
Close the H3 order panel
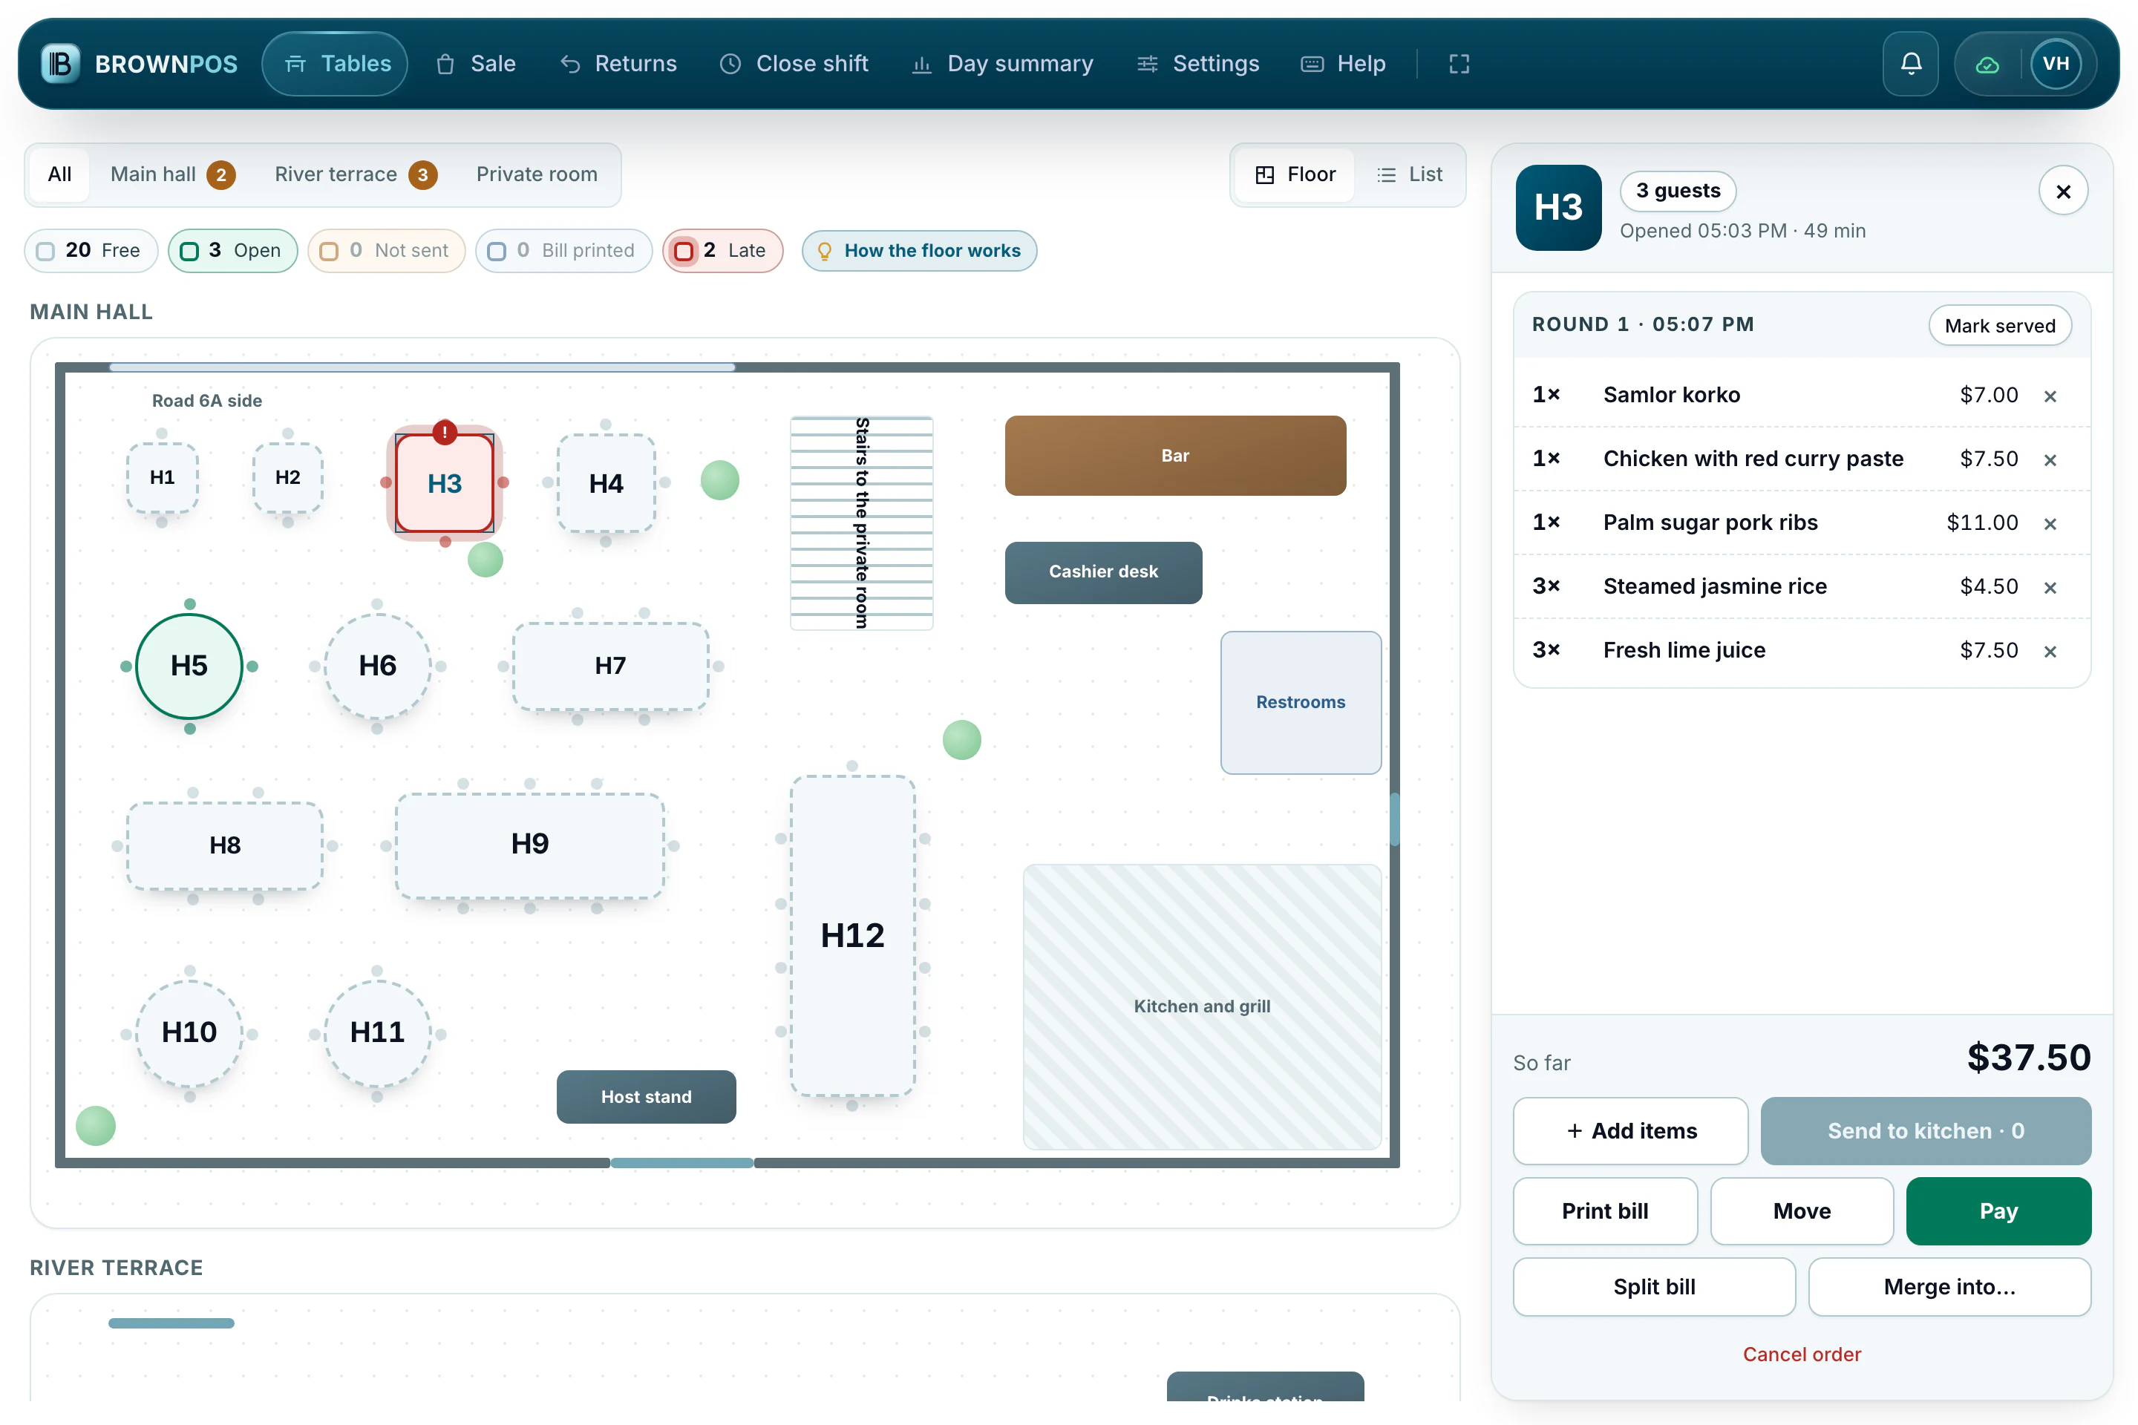tap(2064, 191)
